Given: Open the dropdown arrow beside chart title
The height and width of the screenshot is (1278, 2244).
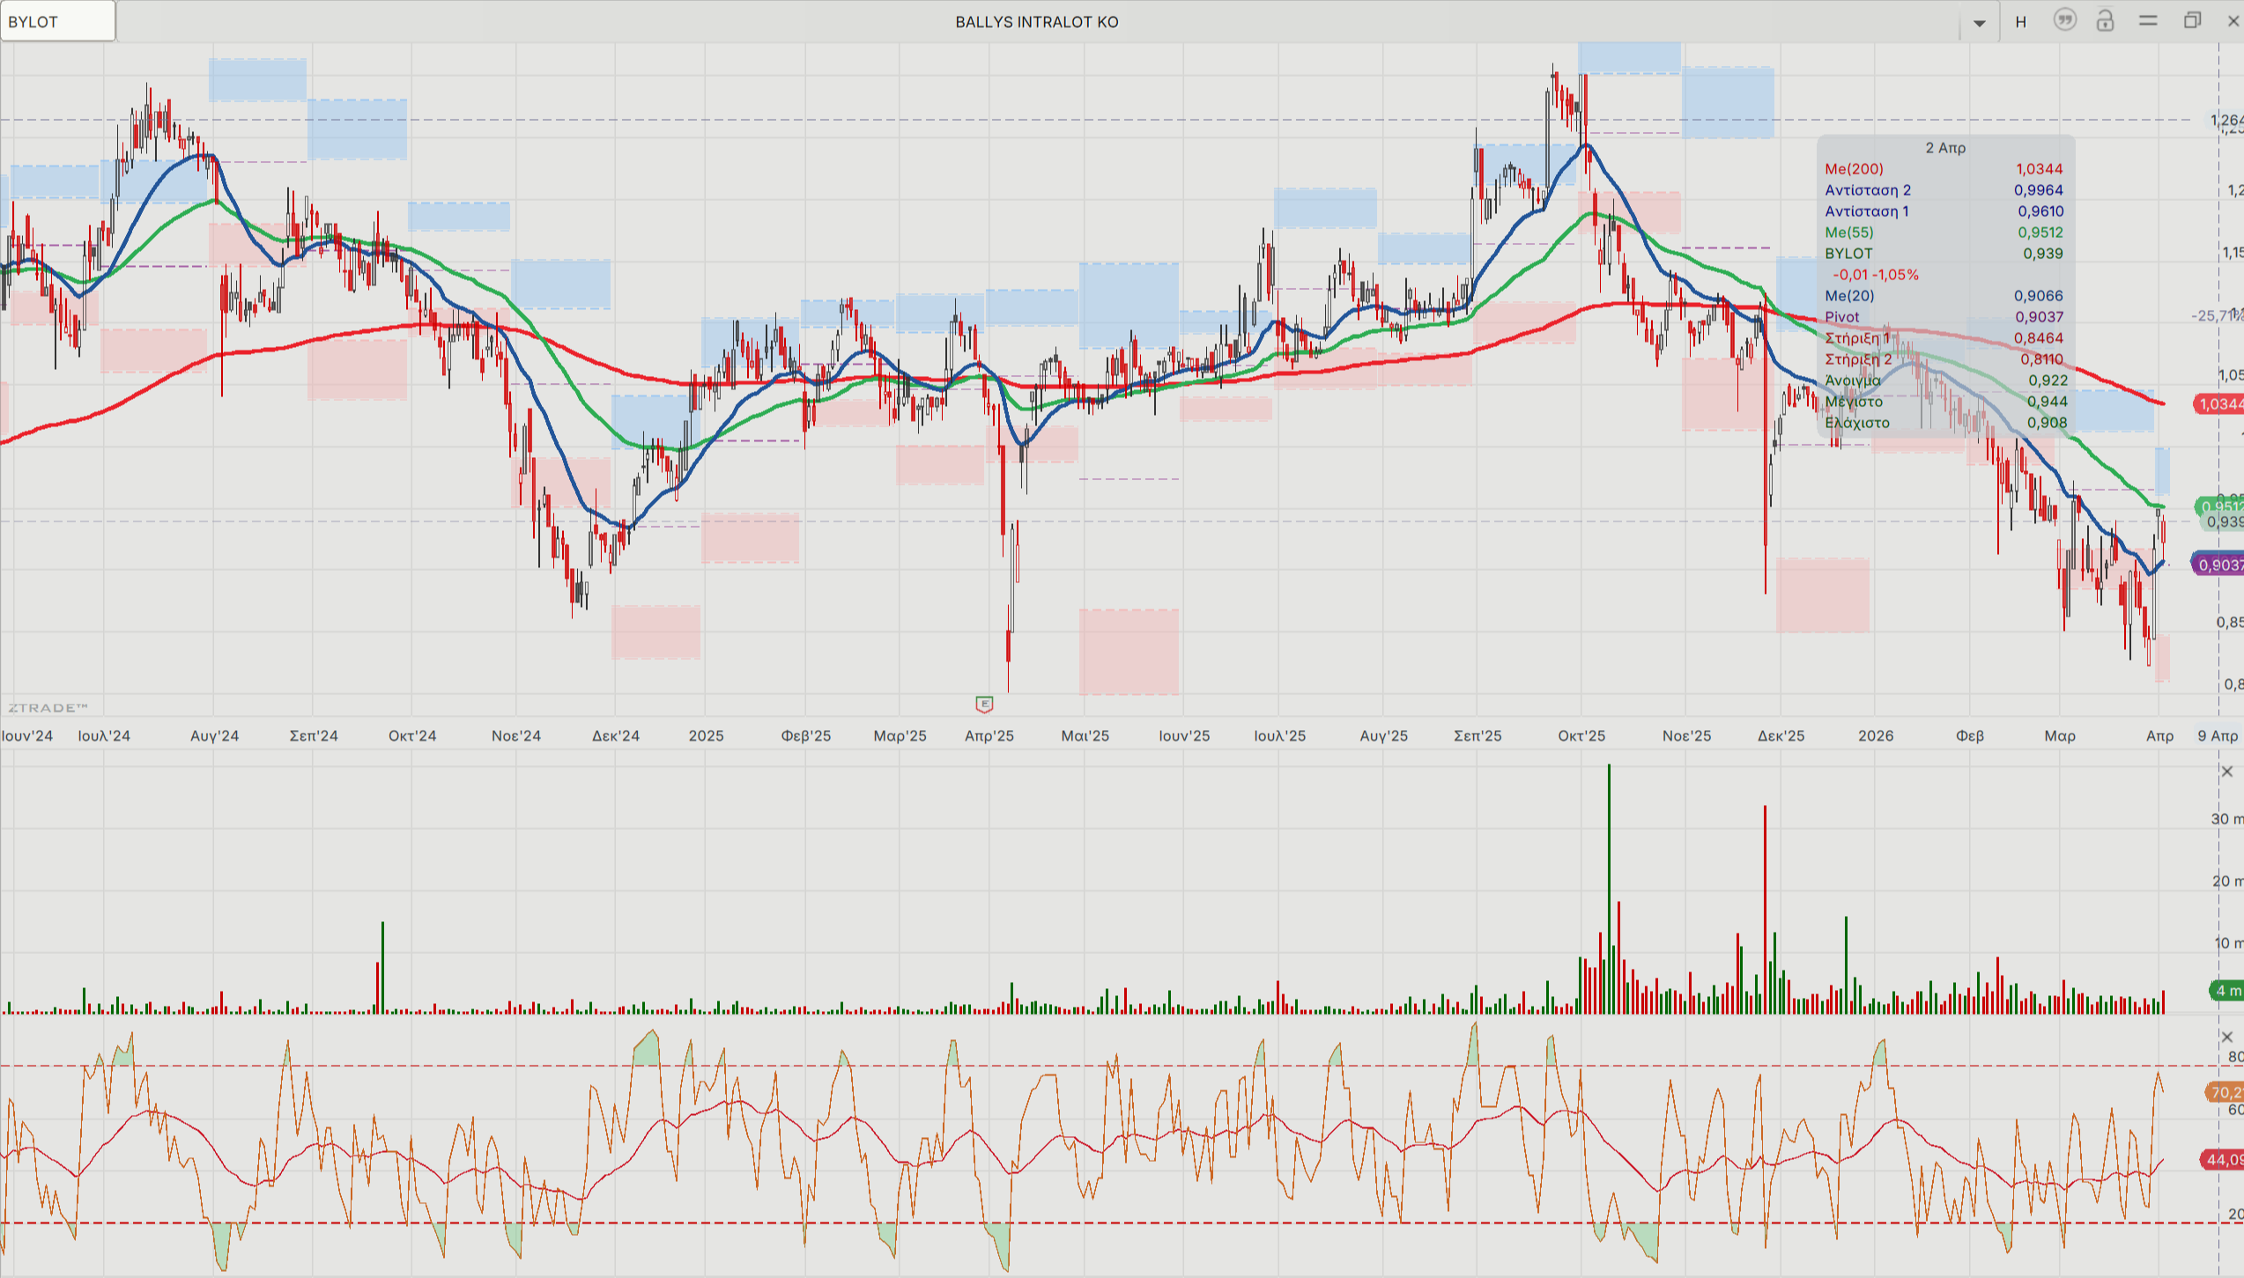Looking at the screenshot, I should (1980, 23).
